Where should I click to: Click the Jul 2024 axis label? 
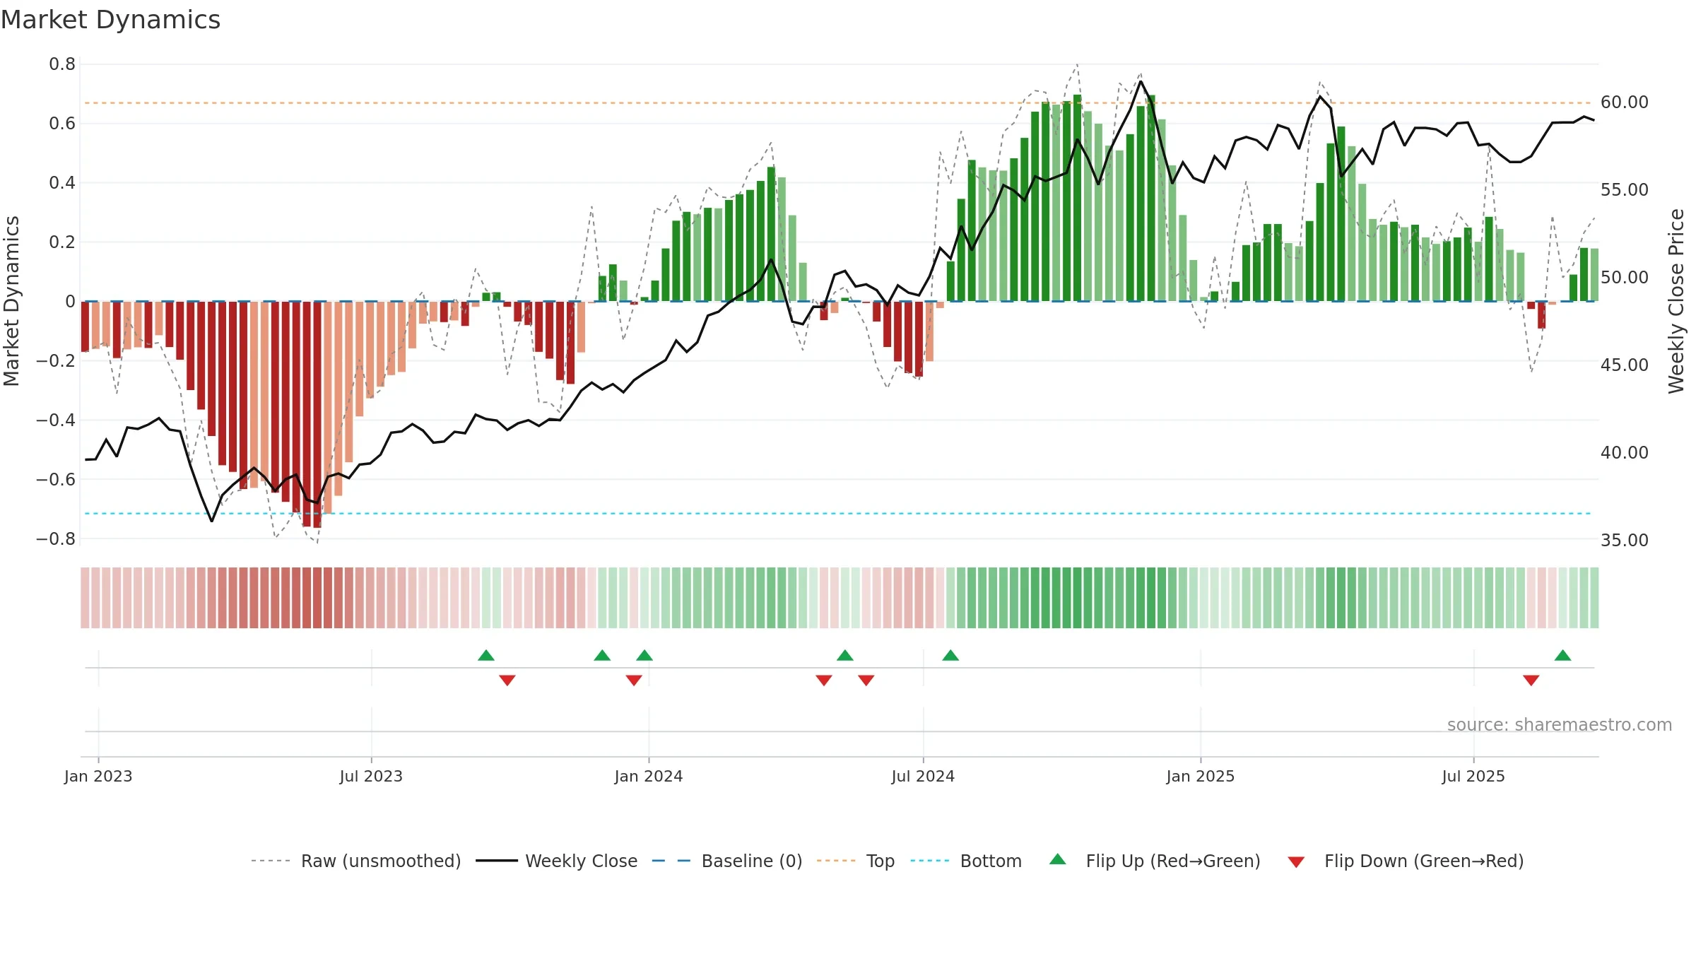point(923,776)
